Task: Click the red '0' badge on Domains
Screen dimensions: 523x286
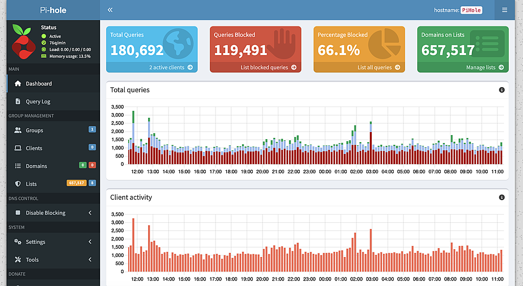Action: pos(92,165)
